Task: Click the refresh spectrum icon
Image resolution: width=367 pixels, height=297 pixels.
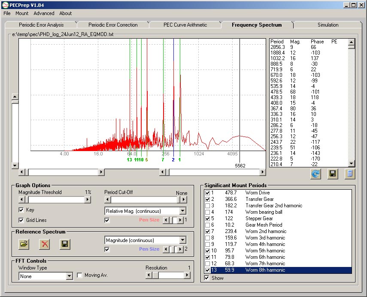Action: click(x=315, y=174)
